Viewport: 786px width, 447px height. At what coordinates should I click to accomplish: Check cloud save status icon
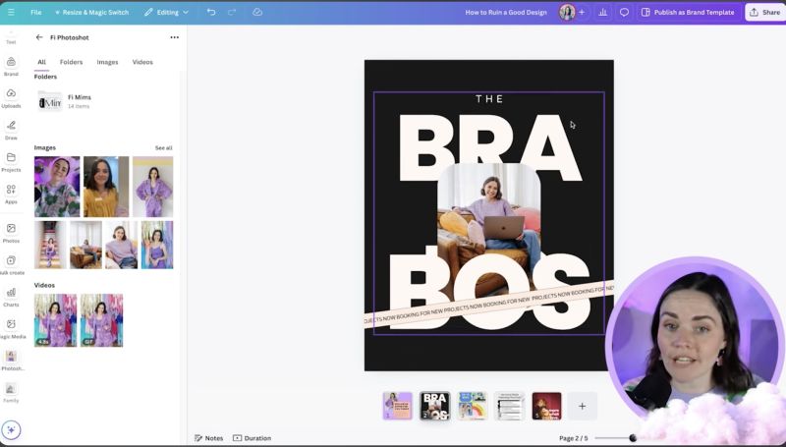click(257, 12)
